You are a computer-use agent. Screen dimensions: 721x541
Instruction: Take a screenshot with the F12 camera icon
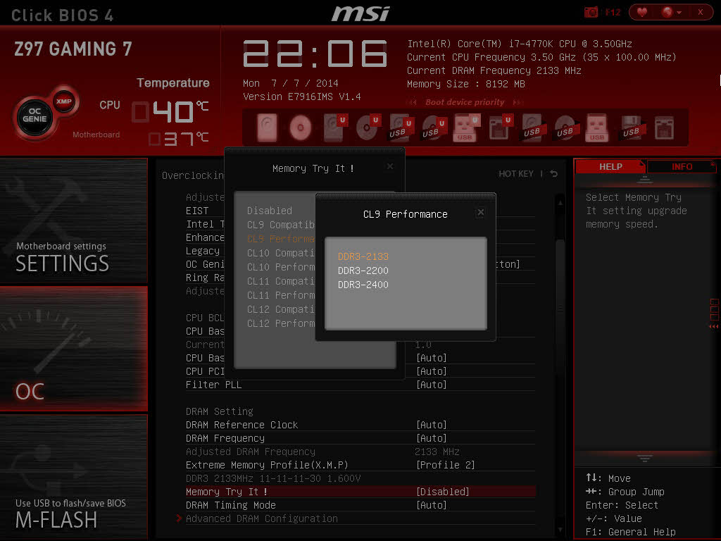[x=591, y=12]
